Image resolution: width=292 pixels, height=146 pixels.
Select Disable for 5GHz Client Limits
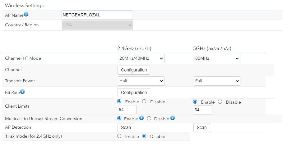(220, 102)
